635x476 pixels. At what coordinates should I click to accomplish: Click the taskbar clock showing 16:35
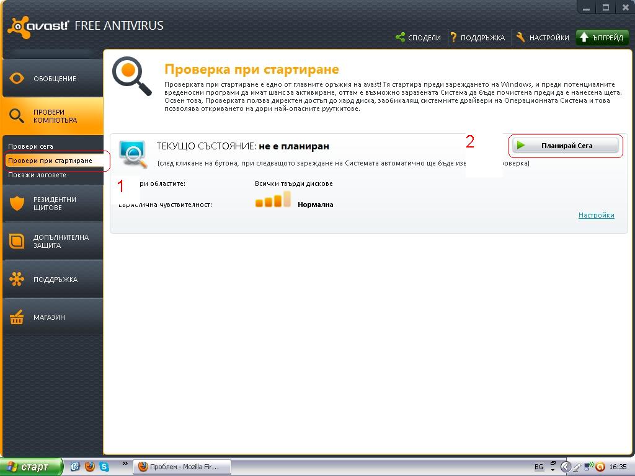tap(618, 467)
